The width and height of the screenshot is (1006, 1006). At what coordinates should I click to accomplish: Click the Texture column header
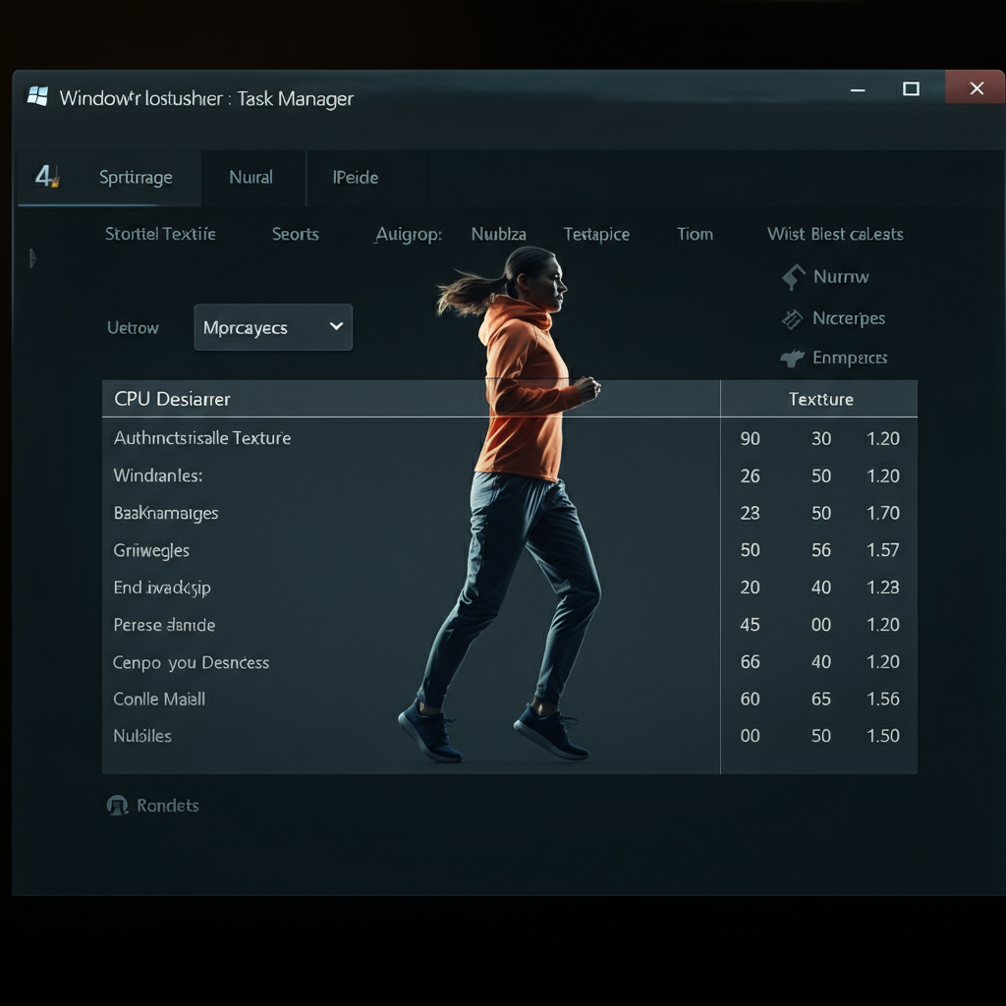tap(820, 399)
